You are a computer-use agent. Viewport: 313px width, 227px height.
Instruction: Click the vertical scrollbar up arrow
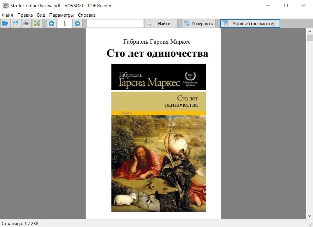(x=310, y=31)
